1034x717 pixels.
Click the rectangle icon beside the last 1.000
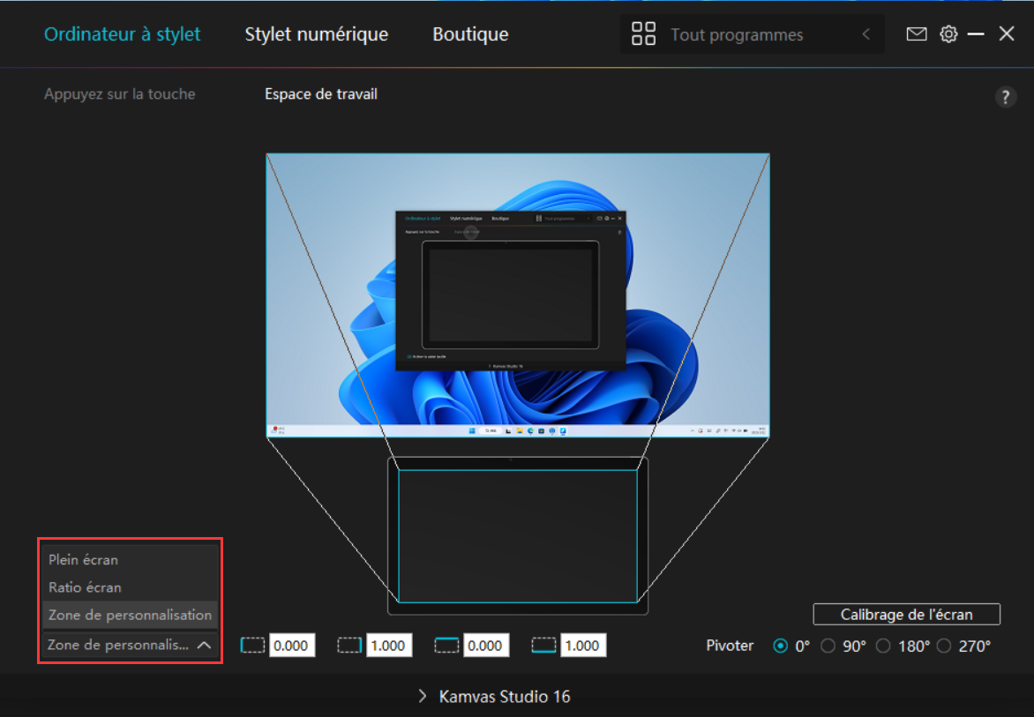[x=543, y=646]
